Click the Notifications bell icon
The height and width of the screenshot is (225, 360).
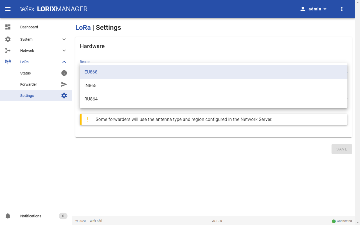pyautogui.click(x=8, y=216)
